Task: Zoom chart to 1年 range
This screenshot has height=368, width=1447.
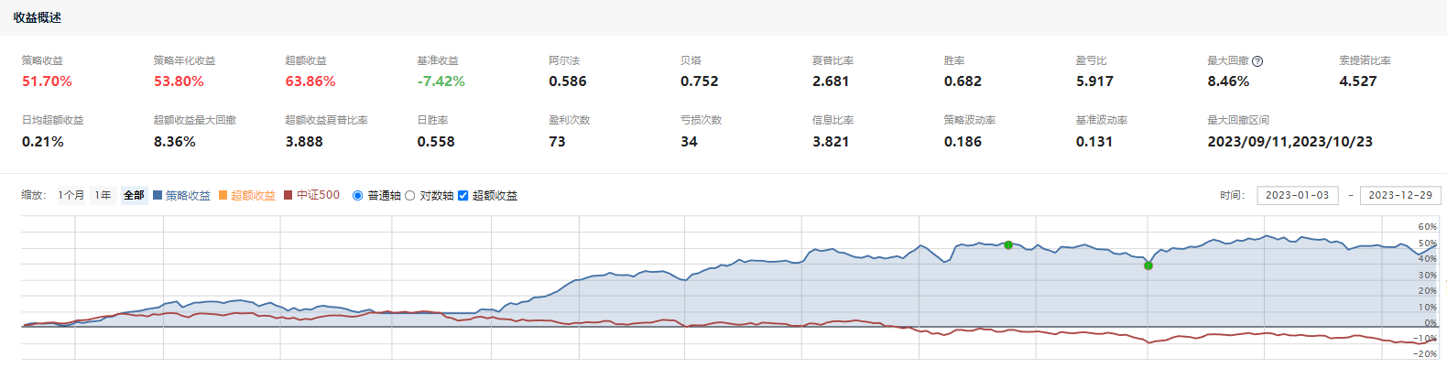Action: 103,195
